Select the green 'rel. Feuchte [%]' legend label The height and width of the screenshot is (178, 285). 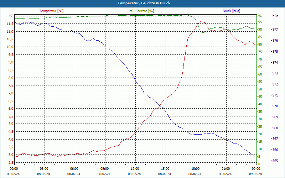click(x=142, y=11)
